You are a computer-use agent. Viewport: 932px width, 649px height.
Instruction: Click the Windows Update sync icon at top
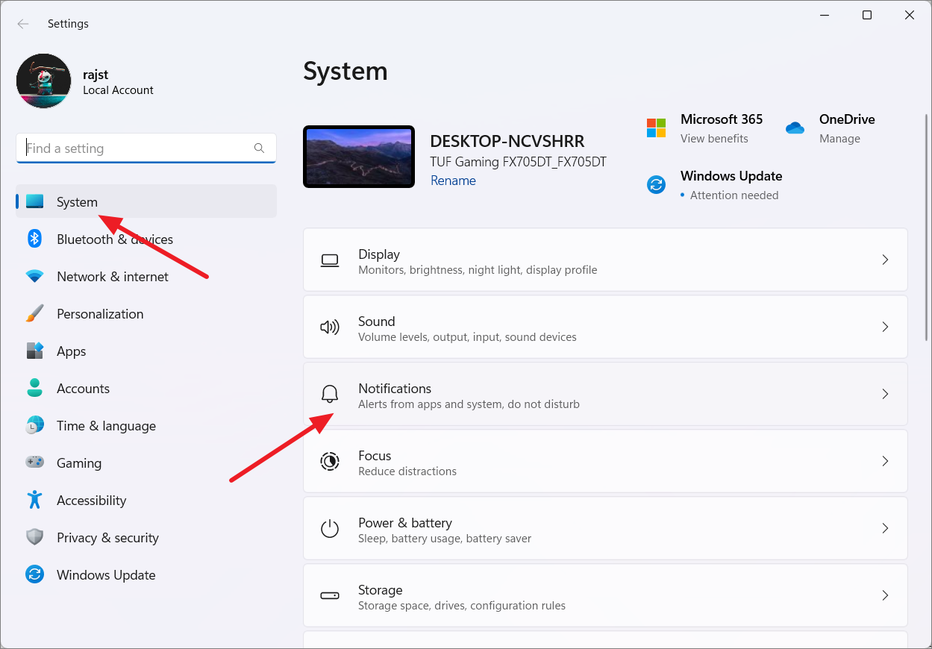click(x=656, y=185)
